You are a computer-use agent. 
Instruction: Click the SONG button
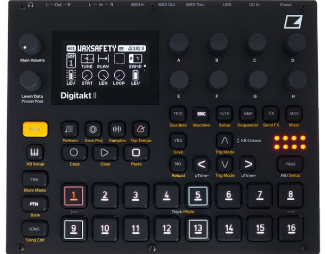[x=35, y=229]
